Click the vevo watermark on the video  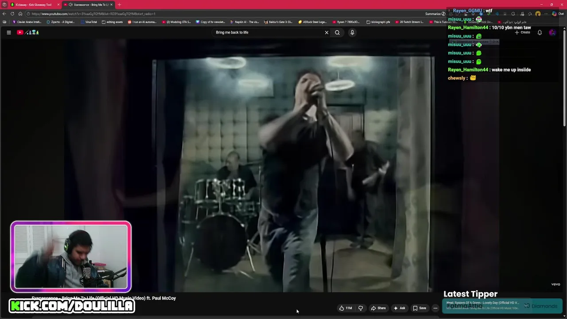tap(555, 284)
